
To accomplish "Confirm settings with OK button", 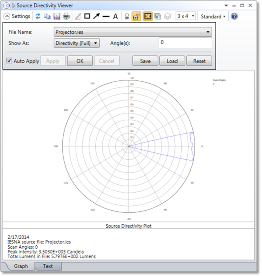I will 80,61.
